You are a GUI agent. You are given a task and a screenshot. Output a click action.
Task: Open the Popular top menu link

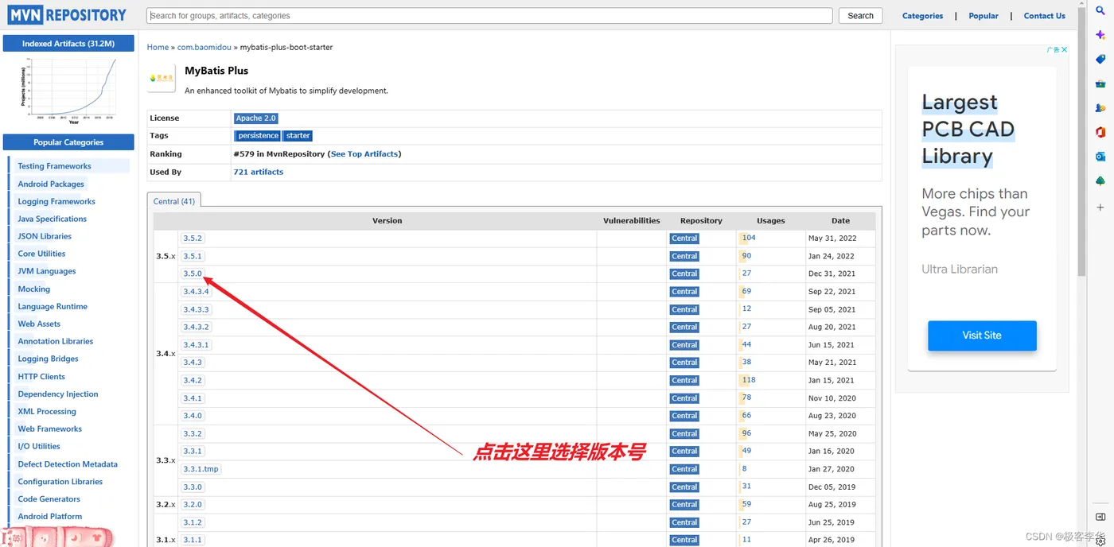pos(984,16)
